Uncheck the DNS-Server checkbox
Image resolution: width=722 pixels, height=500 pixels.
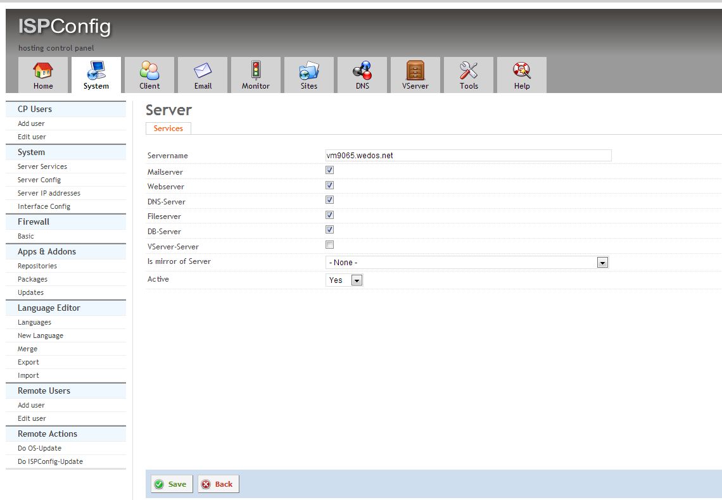[330, 199]
